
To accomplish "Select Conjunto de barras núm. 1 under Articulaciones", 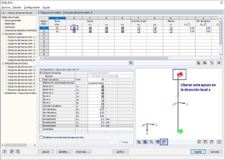I will 22,67.
